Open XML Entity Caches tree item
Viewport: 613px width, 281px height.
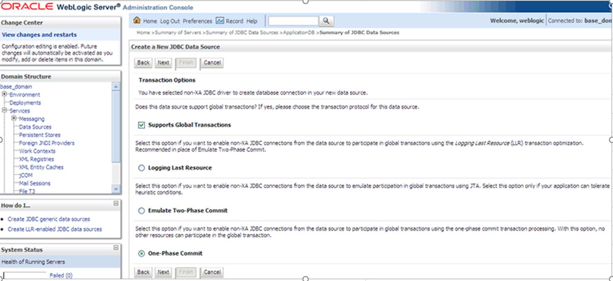(41, 167)
